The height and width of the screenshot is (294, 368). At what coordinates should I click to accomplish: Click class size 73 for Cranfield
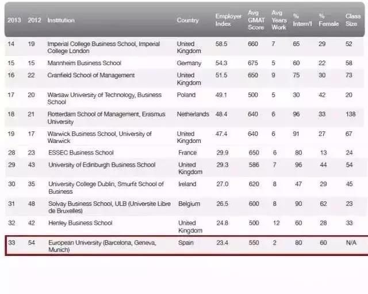click(x=349, y=76)
